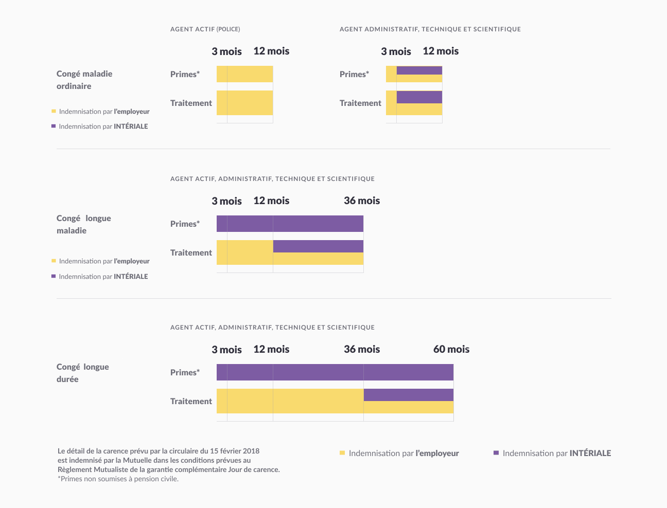Image resolution: width=667 pixels, height=508 pixels.
Task: Click the Congé longue maladie section title
Action: 83,224
